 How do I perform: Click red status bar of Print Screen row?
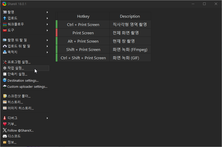tap(56, 33)
